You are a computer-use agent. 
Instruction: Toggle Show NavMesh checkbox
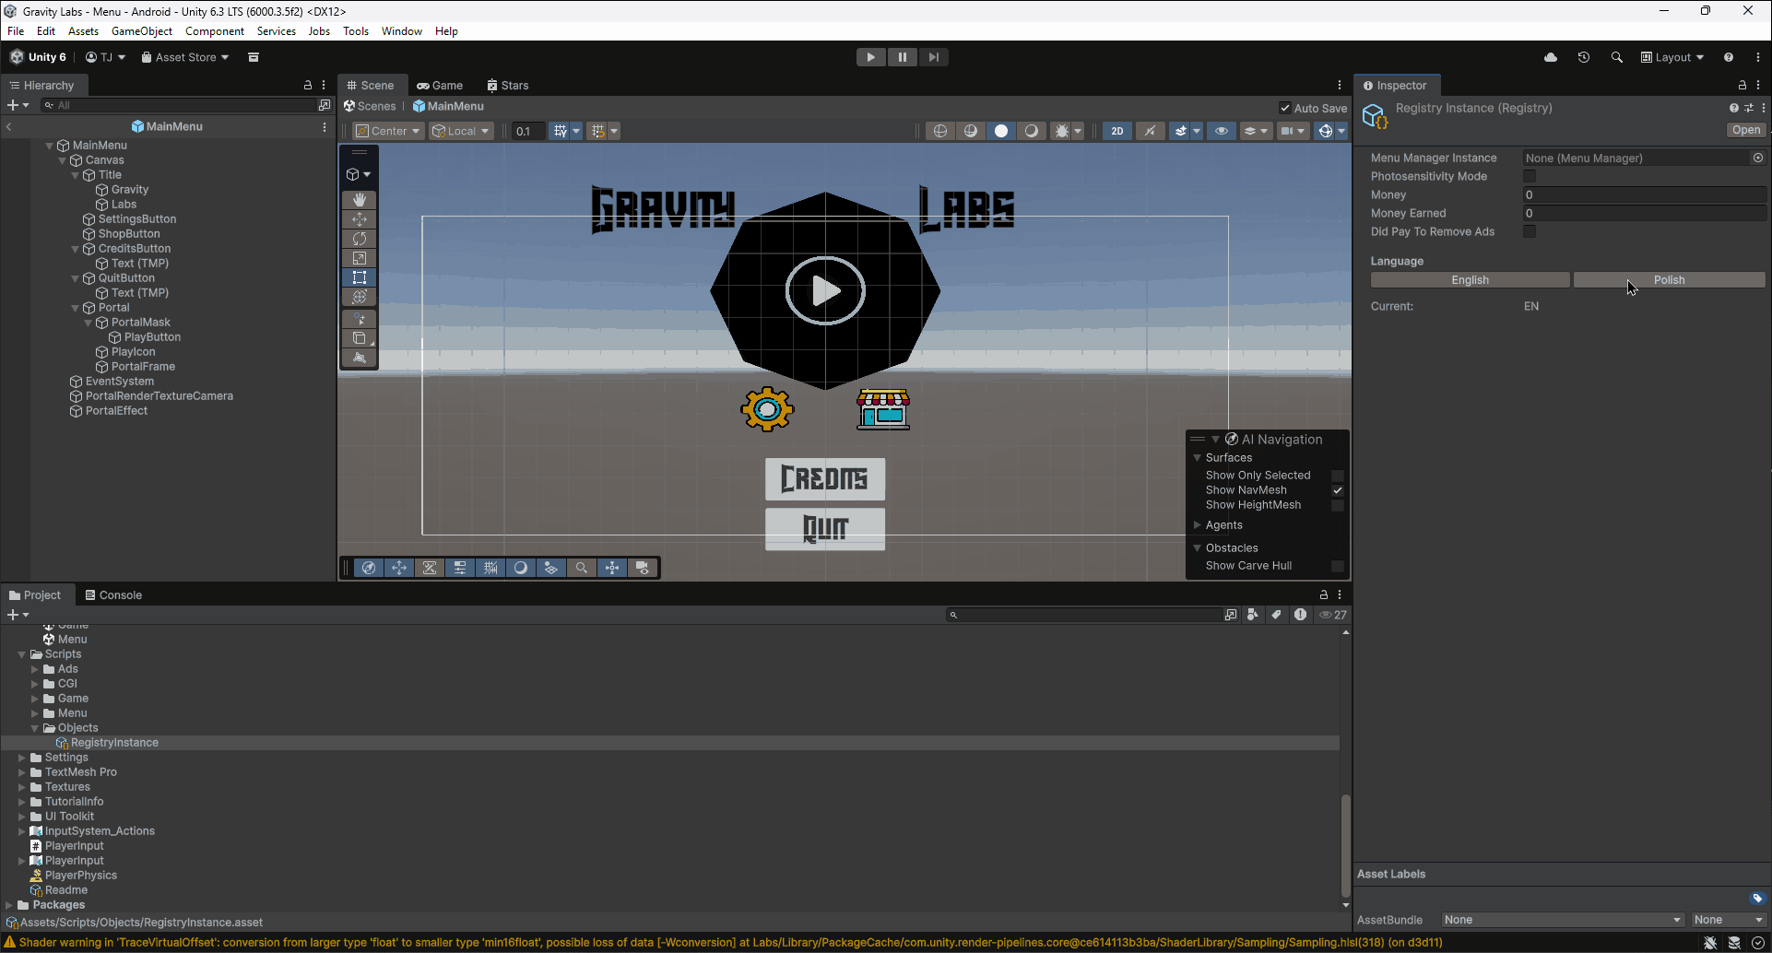point(1338,490)
